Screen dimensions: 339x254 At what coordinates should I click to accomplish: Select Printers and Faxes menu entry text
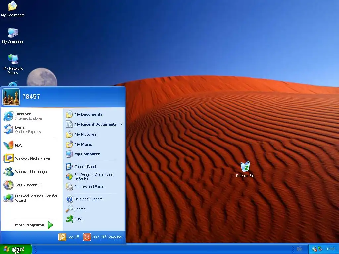(89, 187)
